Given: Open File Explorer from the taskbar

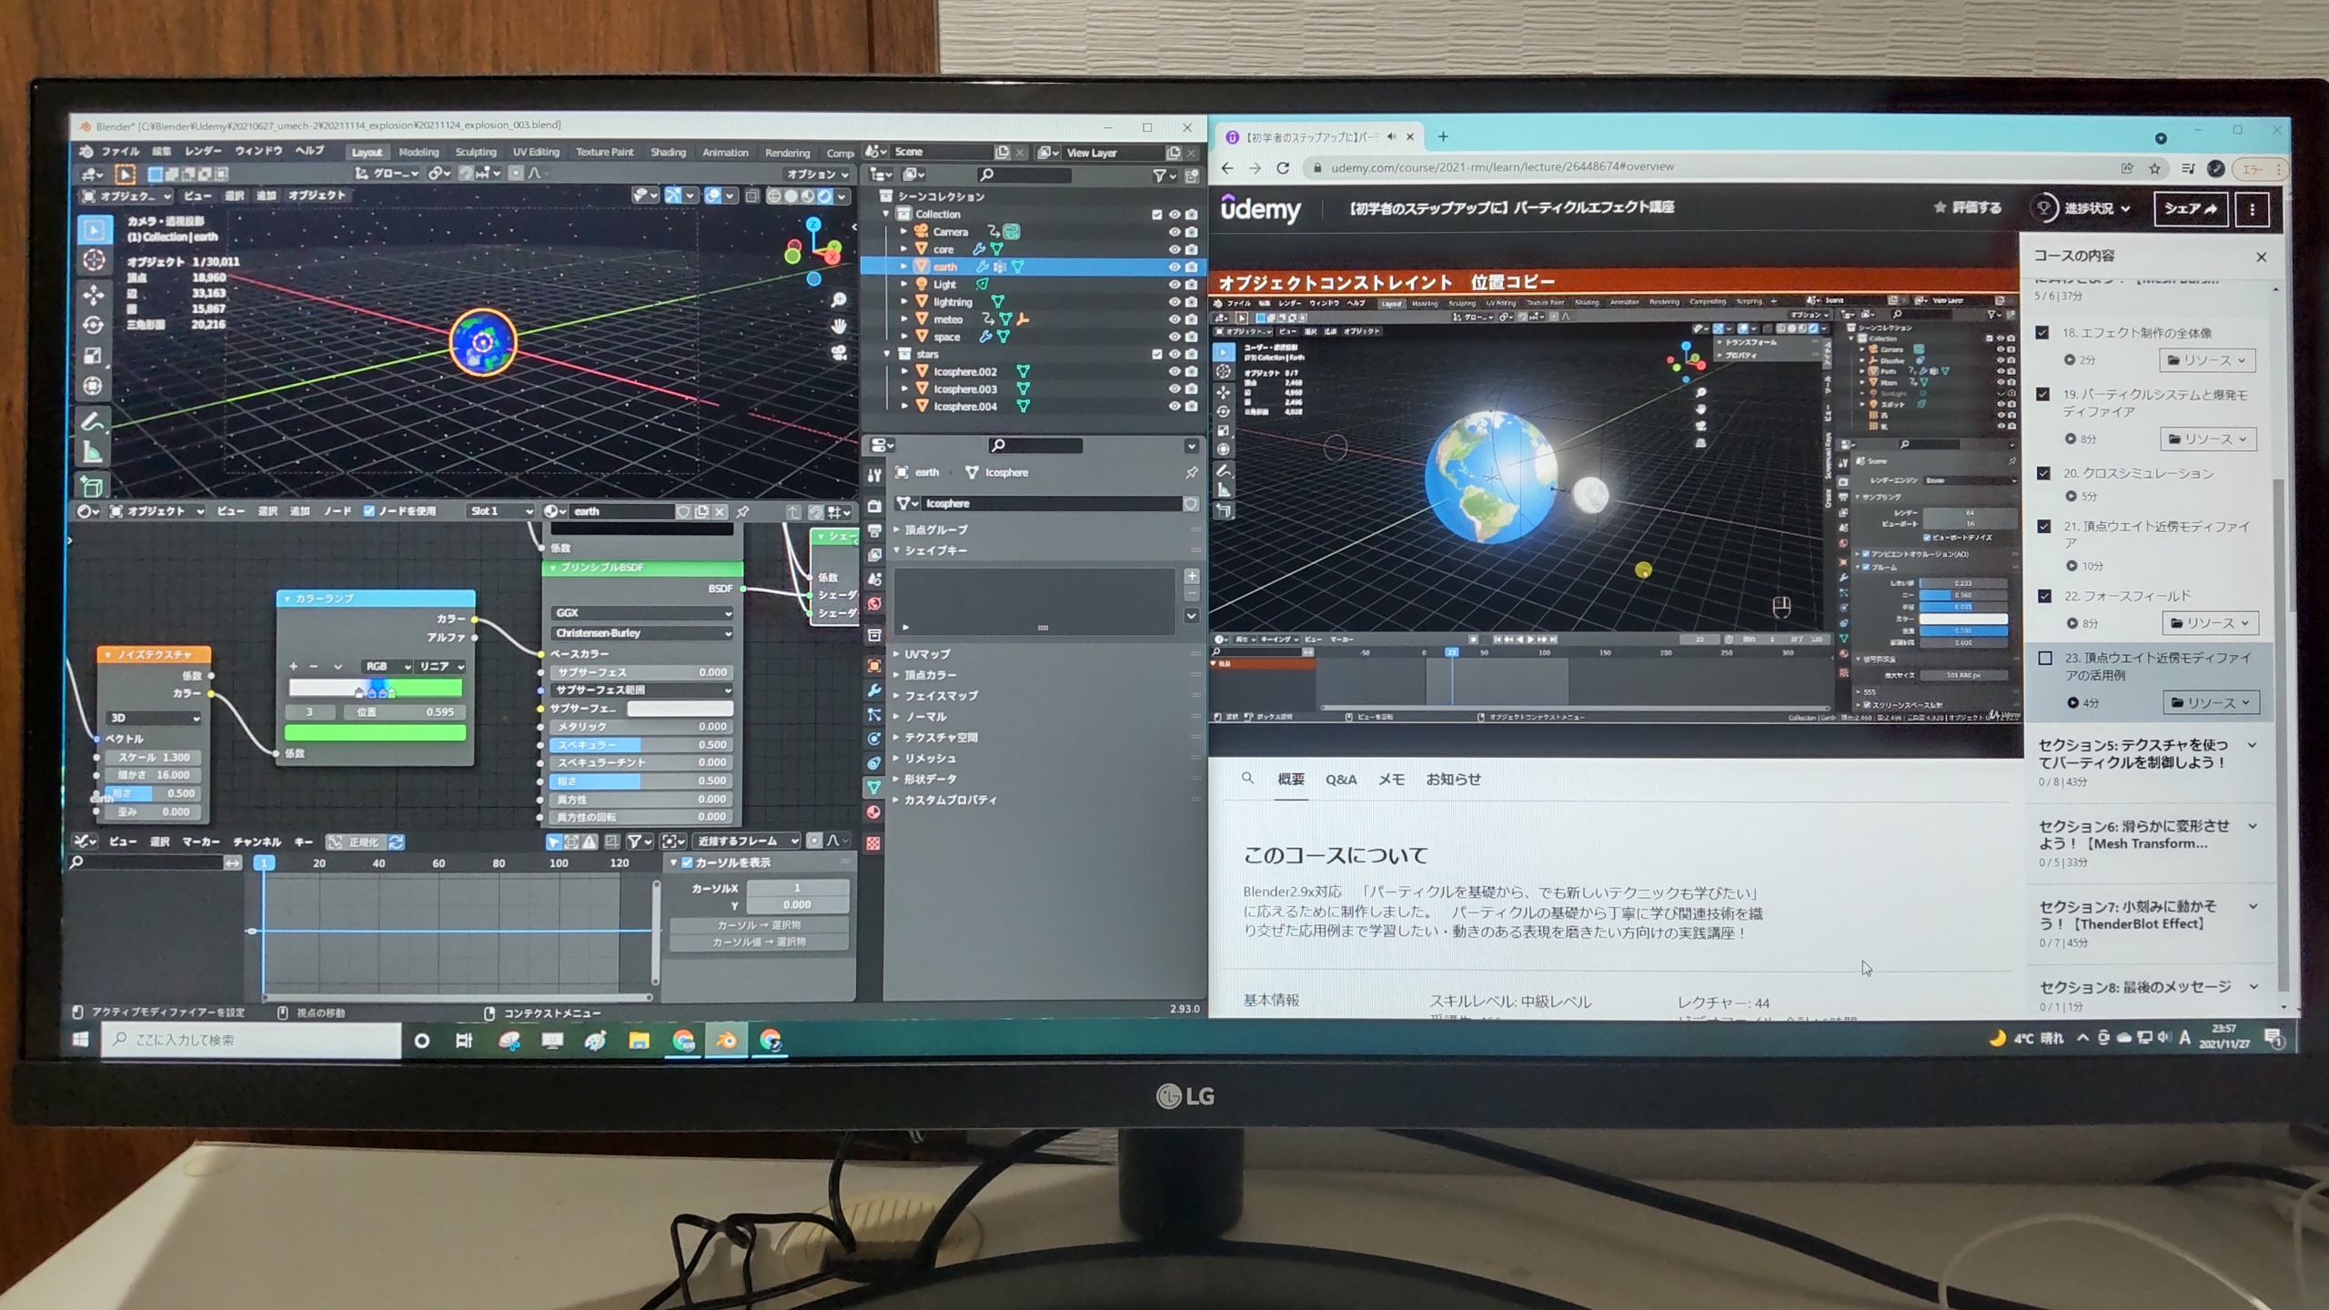Looking at the screenshot, I should point(639,1040).
